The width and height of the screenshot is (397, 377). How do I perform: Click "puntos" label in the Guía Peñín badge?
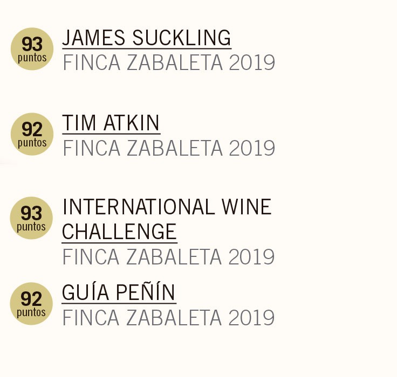click(32, 313)
